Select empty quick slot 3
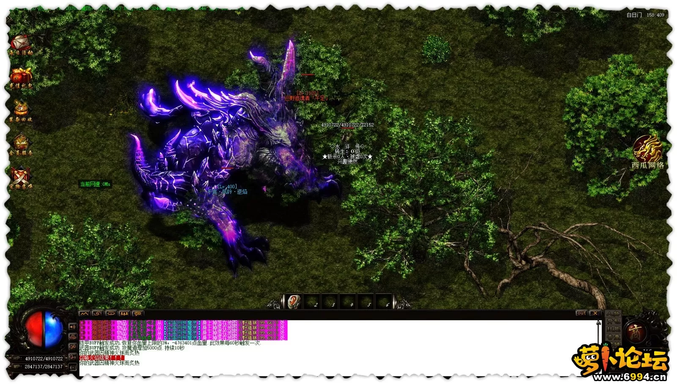The width and height of the screenshot is (677, 384). 330,302
